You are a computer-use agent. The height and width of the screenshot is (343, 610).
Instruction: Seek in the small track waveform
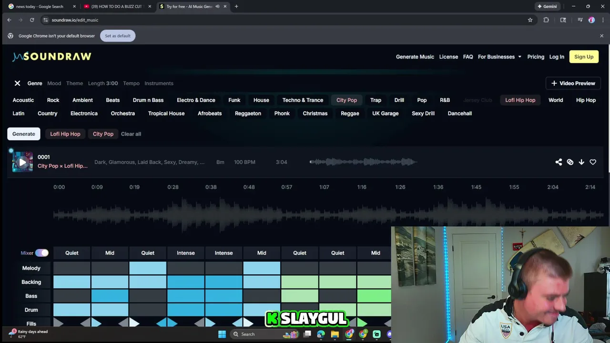coord(364,162)
